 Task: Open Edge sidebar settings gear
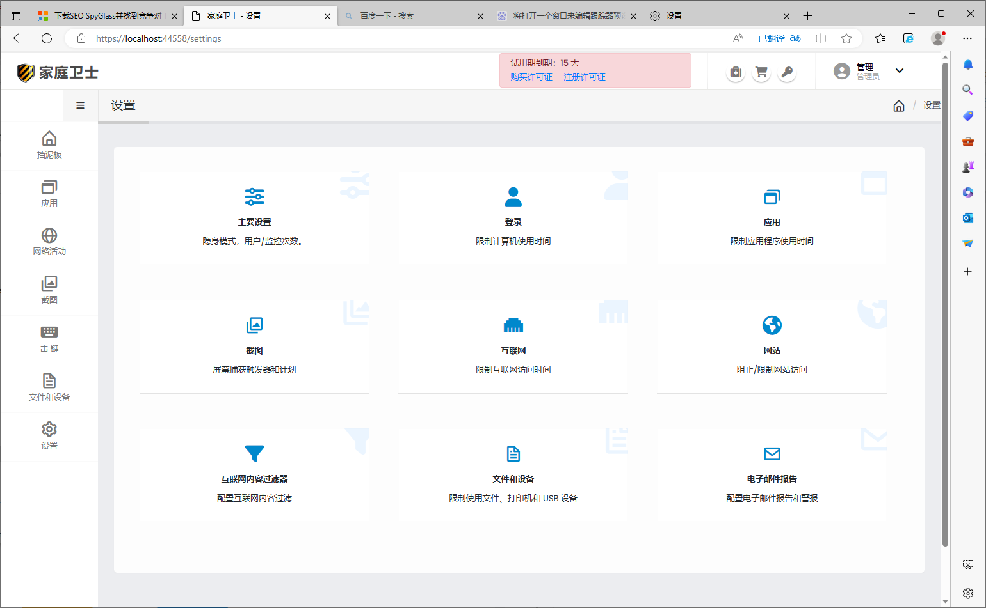coord(968,593)
